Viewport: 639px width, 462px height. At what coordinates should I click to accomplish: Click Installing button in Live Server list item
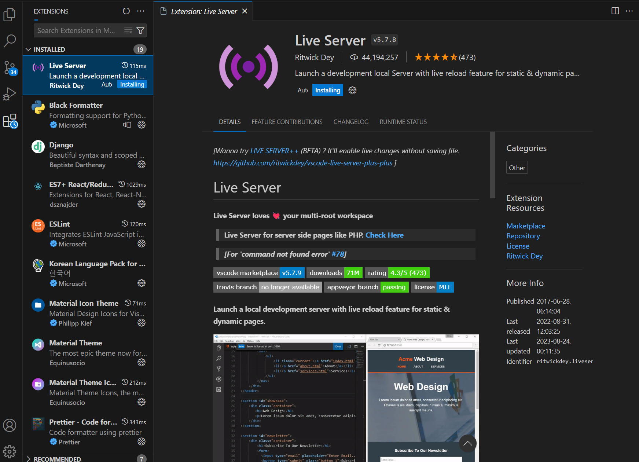(132, 85)
